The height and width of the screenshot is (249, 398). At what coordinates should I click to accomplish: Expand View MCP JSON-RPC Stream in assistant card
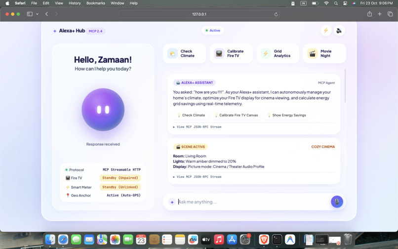[197, 127]
